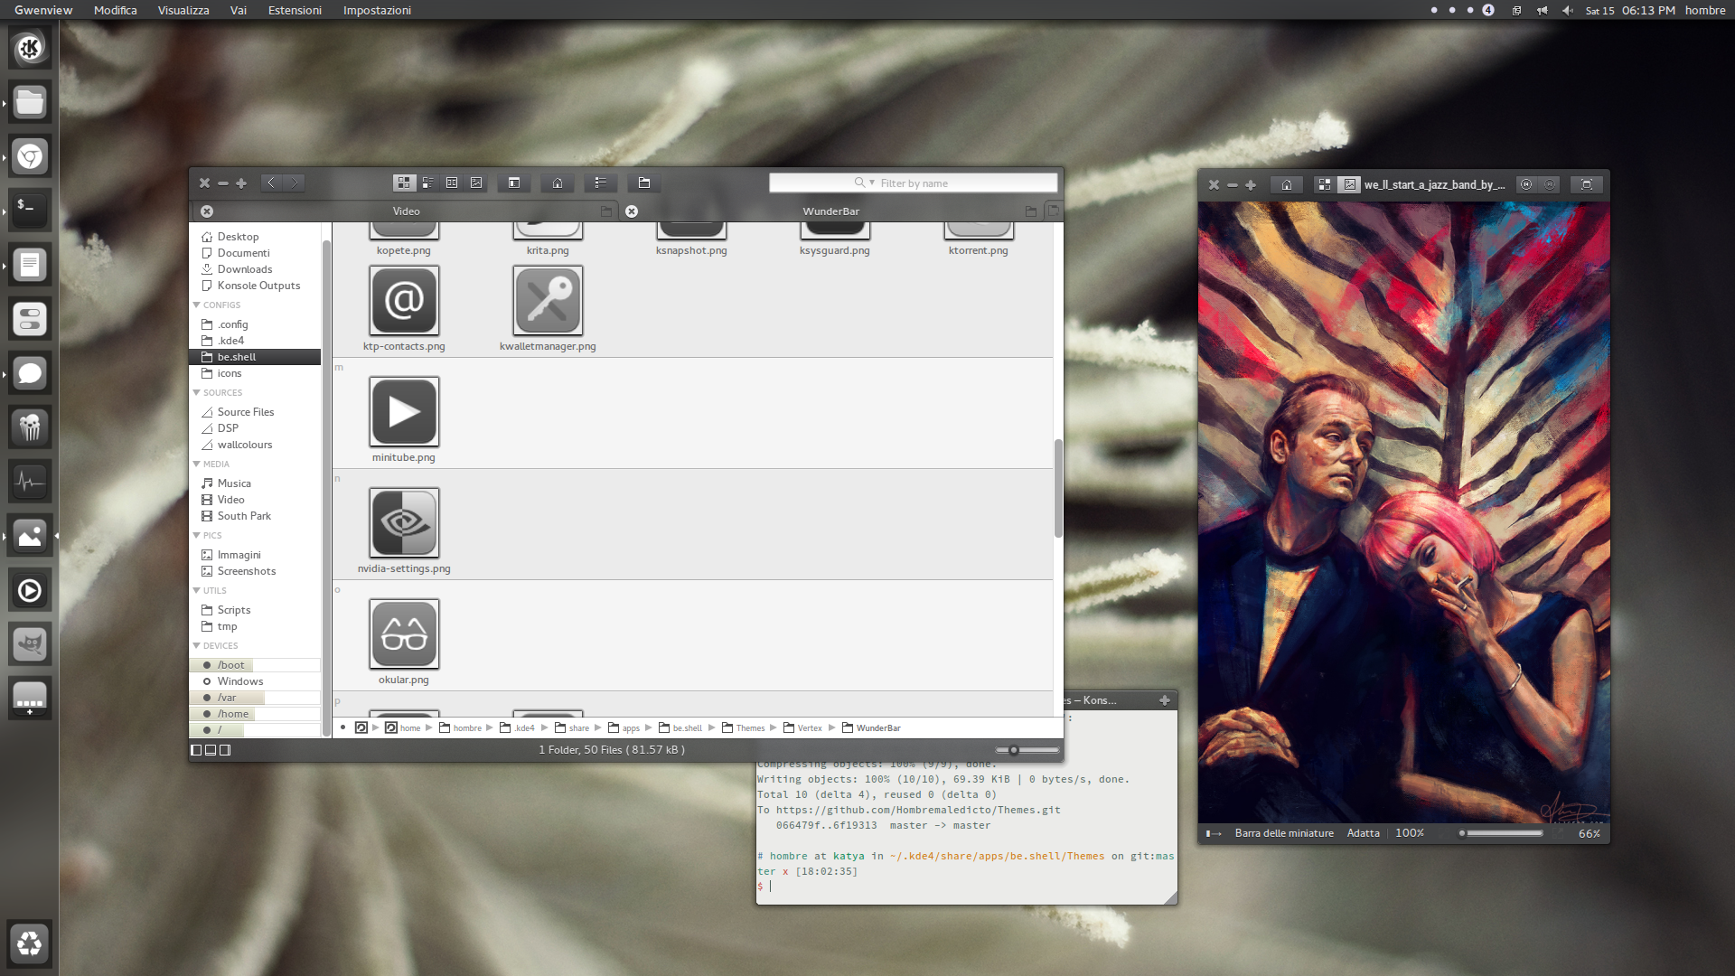Switch to the Video tab
This screenshot has height=976, width=1735.
point(406,211)
